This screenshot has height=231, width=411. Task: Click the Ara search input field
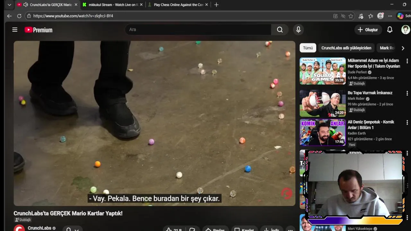pyautogui.click(x=198, y=30)
